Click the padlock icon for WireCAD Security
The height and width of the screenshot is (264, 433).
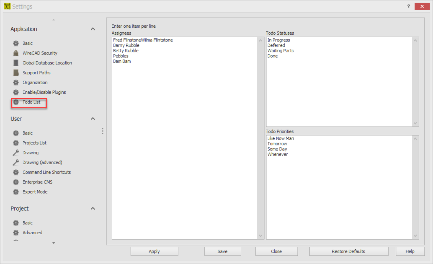tap(16, 53)
